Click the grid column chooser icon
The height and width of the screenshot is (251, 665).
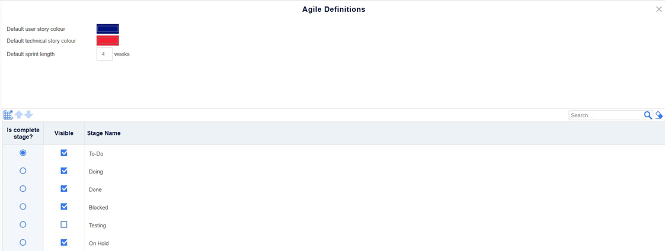tap(8, 115)
